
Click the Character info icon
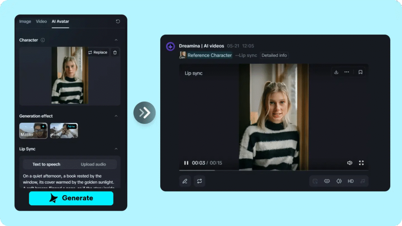pyautogui.click(x=43, y=40)
